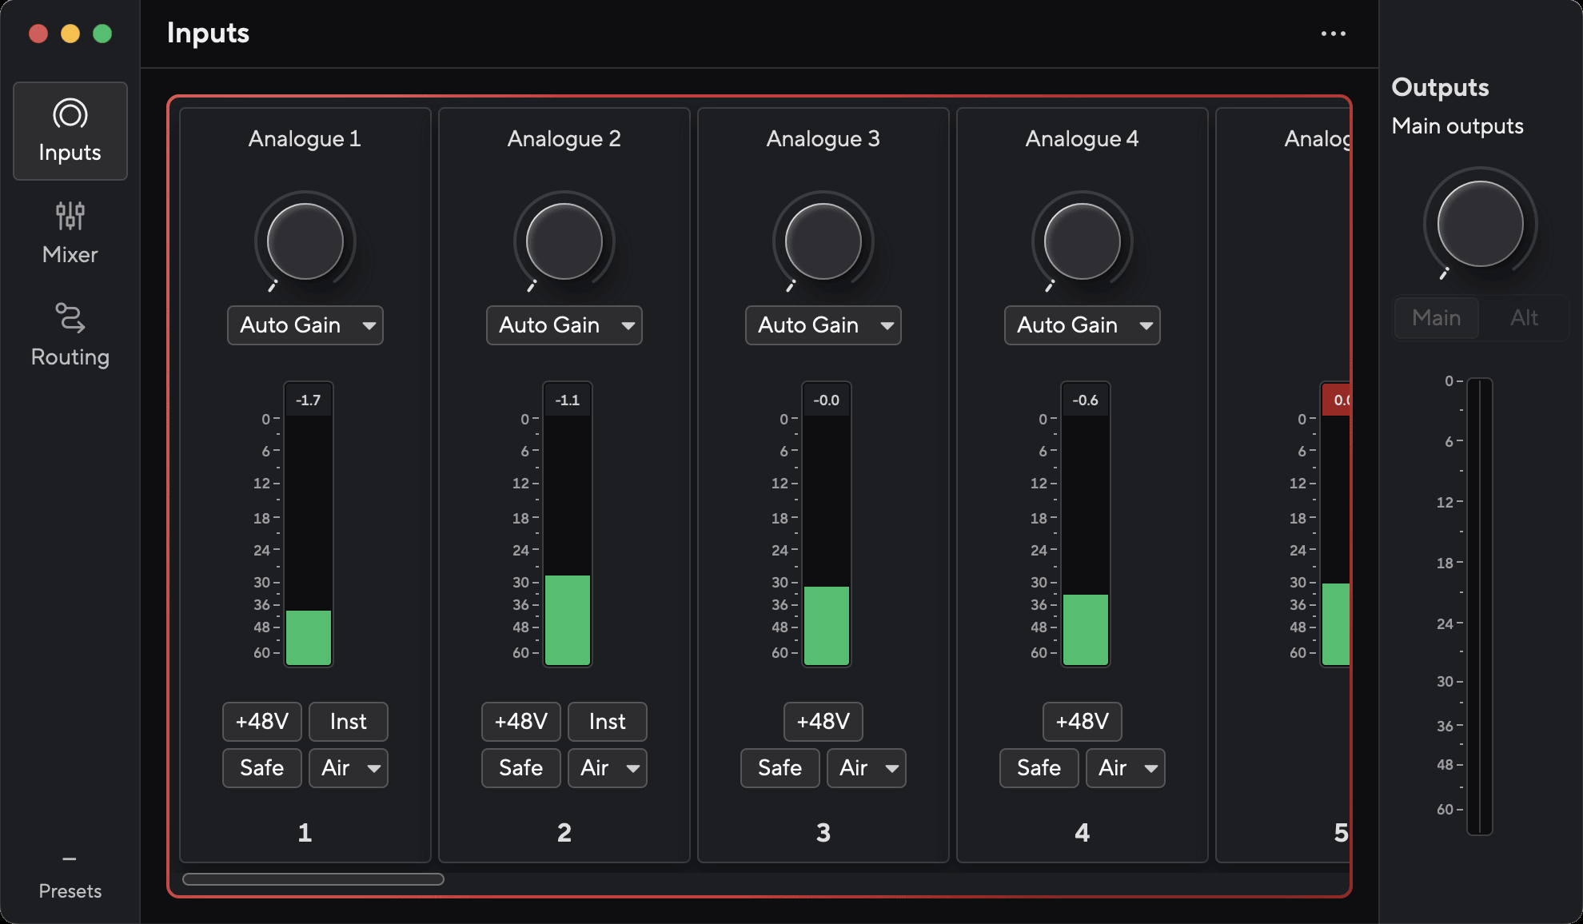This screenshot has width=1583, height=924.
Task: Start Auto Gain on Analogue 3
Action: [809, 325]
